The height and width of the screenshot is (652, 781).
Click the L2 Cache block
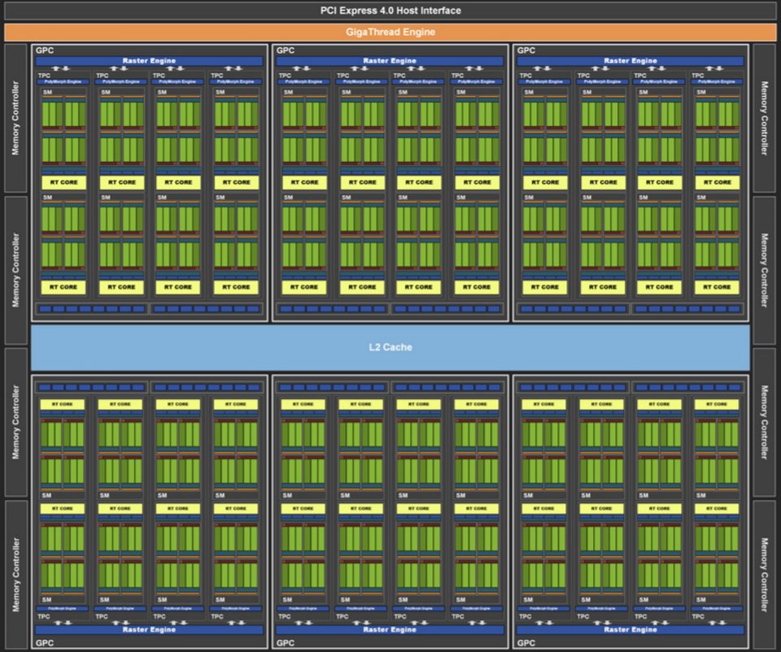390,347
